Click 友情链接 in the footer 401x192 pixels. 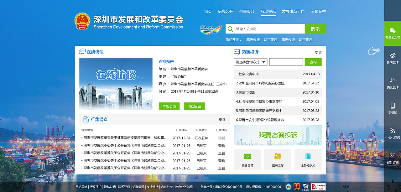pos(153,187)
